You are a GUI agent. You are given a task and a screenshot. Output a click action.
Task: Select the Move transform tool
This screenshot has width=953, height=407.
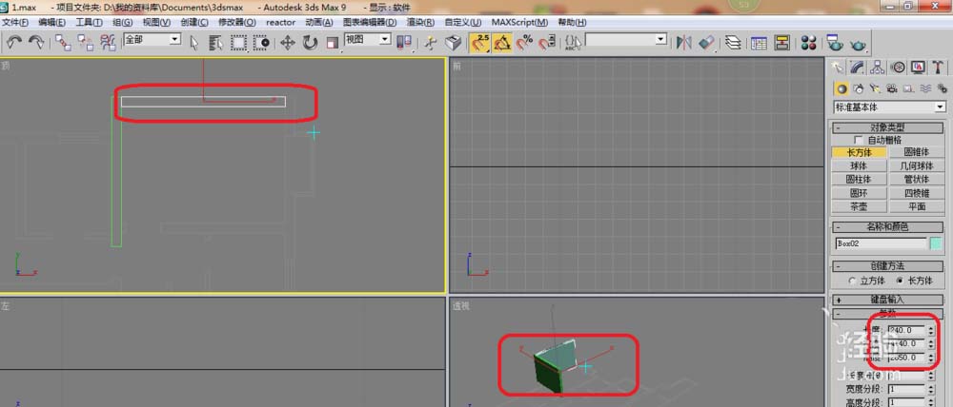288,42
